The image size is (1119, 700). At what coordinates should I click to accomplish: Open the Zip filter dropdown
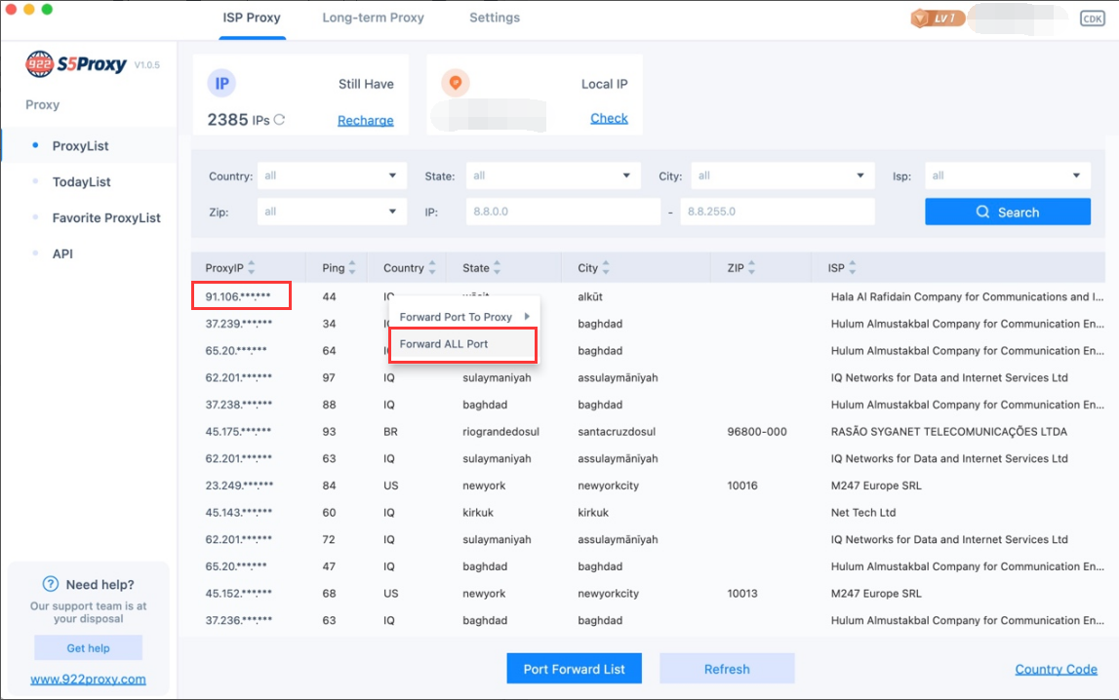pos(332,212)
